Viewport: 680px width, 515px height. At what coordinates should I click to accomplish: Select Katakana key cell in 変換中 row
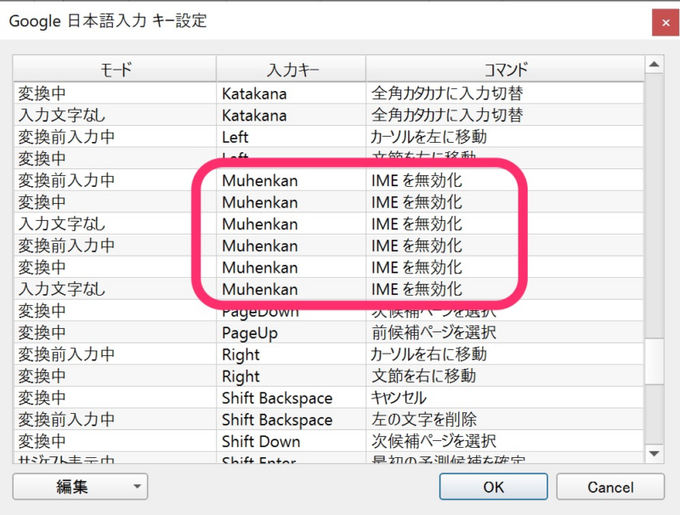coord(292,93)
